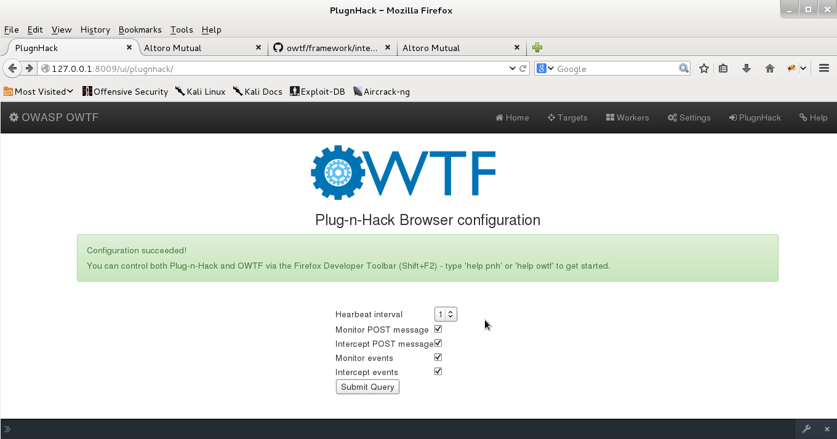The width and height of the screenshot is (837, 439).
Task: Open the Tools menu
Action: (x=182, y=30)
